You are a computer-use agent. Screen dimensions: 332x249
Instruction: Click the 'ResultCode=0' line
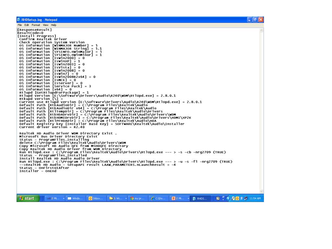click(x=30, y=33)
